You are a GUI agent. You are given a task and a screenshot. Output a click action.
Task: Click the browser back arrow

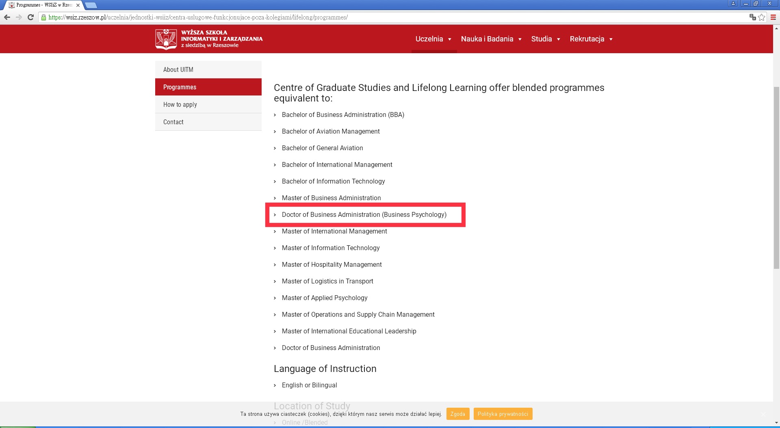pyautogui.click(x=7, y=17)
